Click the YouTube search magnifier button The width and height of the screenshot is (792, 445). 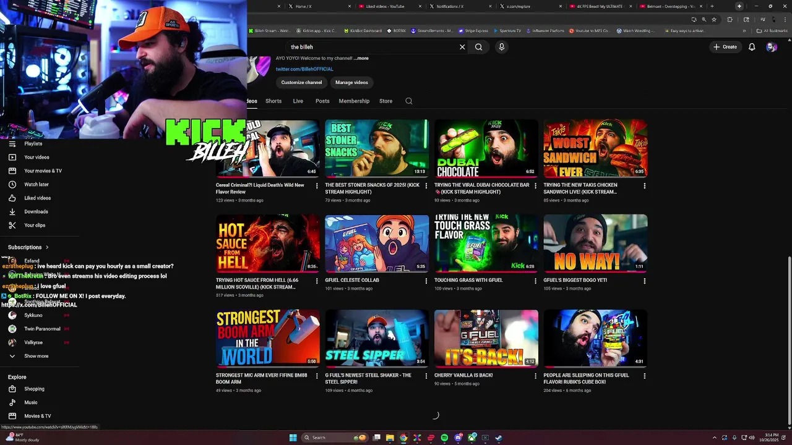point(478,47)
